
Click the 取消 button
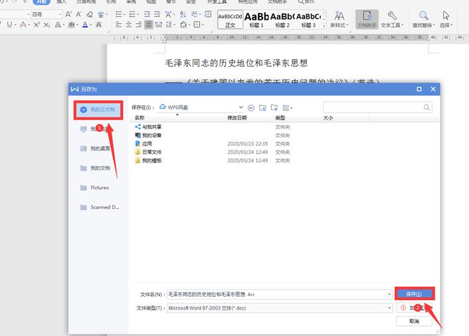(x=414, y=321)
